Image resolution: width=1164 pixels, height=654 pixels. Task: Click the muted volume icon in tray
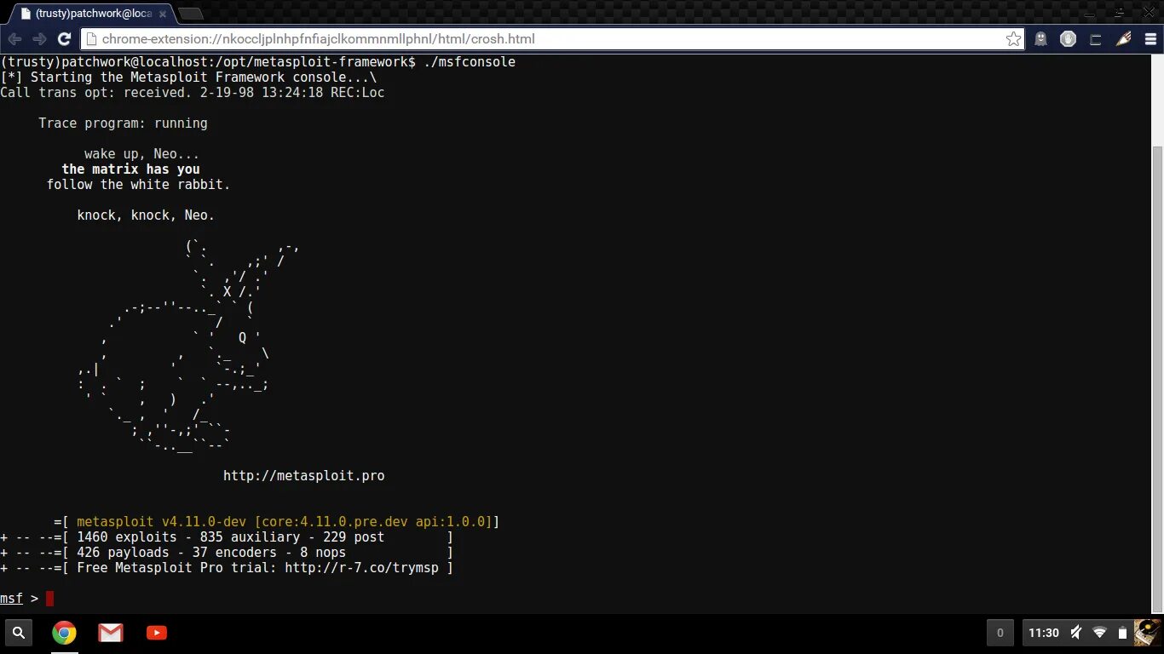(x=1076, y=633)
